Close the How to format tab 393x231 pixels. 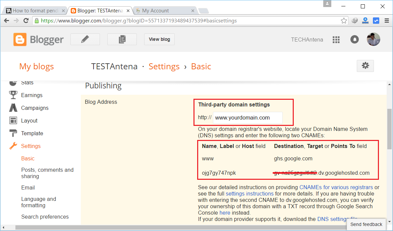(x=63, y=11)
